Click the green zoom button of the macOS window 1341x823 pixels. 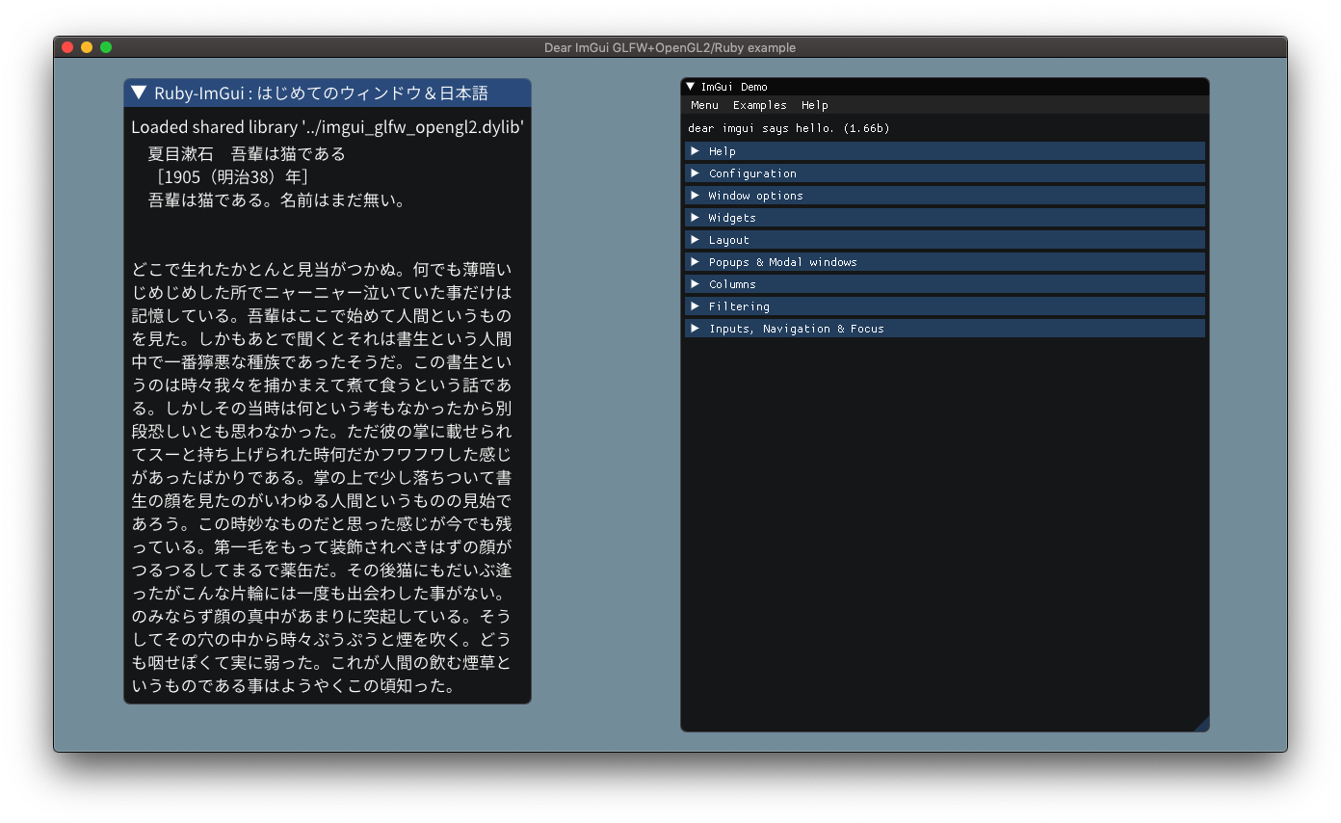(x=106, y=47)
